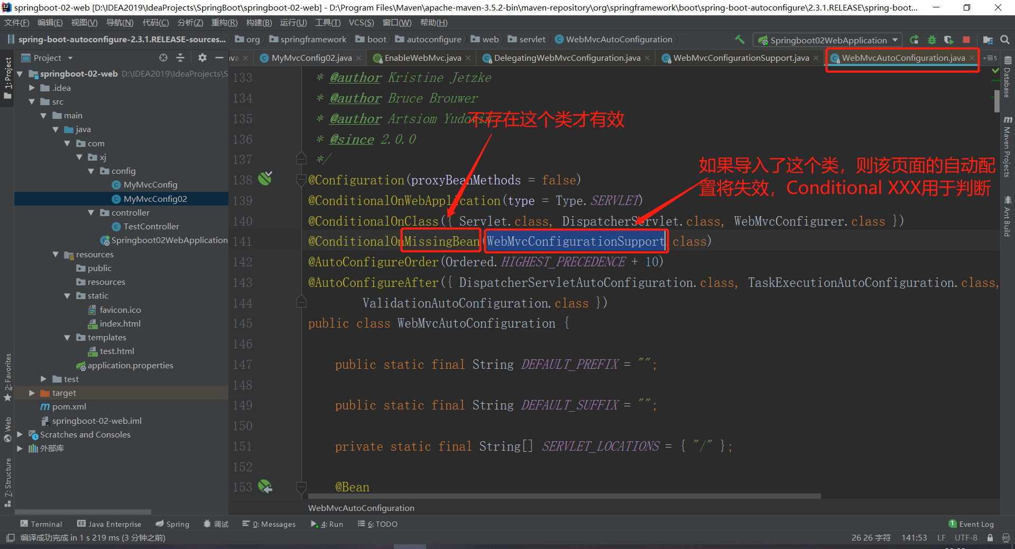Image resolution: width=1015 pixels, height=549 pixels.
Task: Toggle the Terminal tool window
Action: 41,524
